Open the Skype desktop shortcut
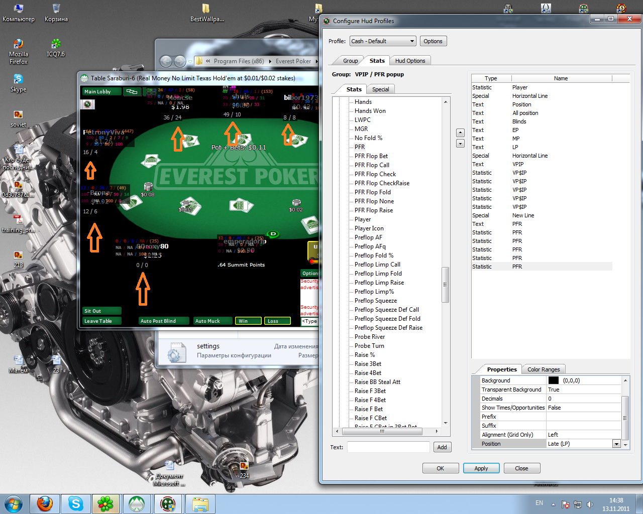Image resolution: width=643 pixels, height=514 pixels. tap(19, 83)
